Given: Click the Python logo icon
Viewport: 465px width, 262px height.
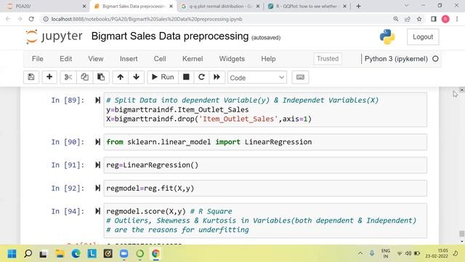Looking at the screenshot, I should 387,37.
